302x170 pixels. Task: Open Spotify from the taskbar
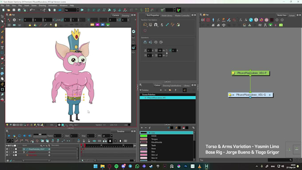(116, 166)
